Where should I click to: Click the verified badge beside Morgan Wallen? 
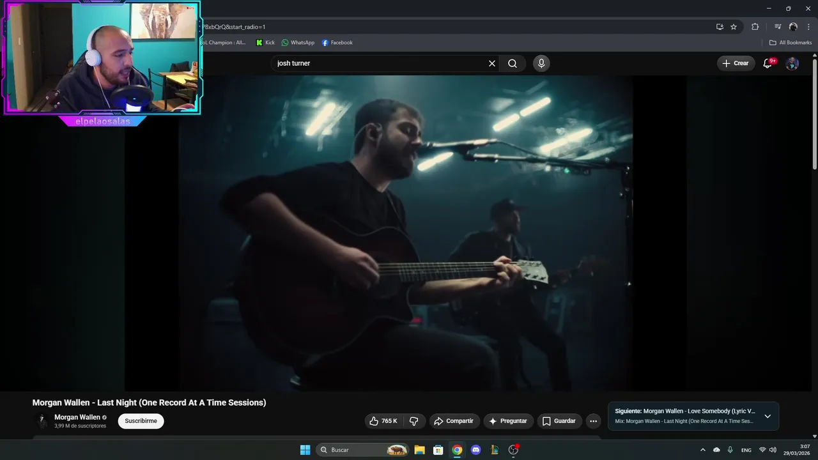[104, 418]
